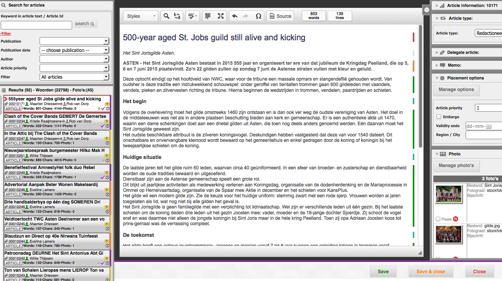Open the Styles dropdown in the editor toolbar
This screenshot has width=502, height=281.
[140, 16]
